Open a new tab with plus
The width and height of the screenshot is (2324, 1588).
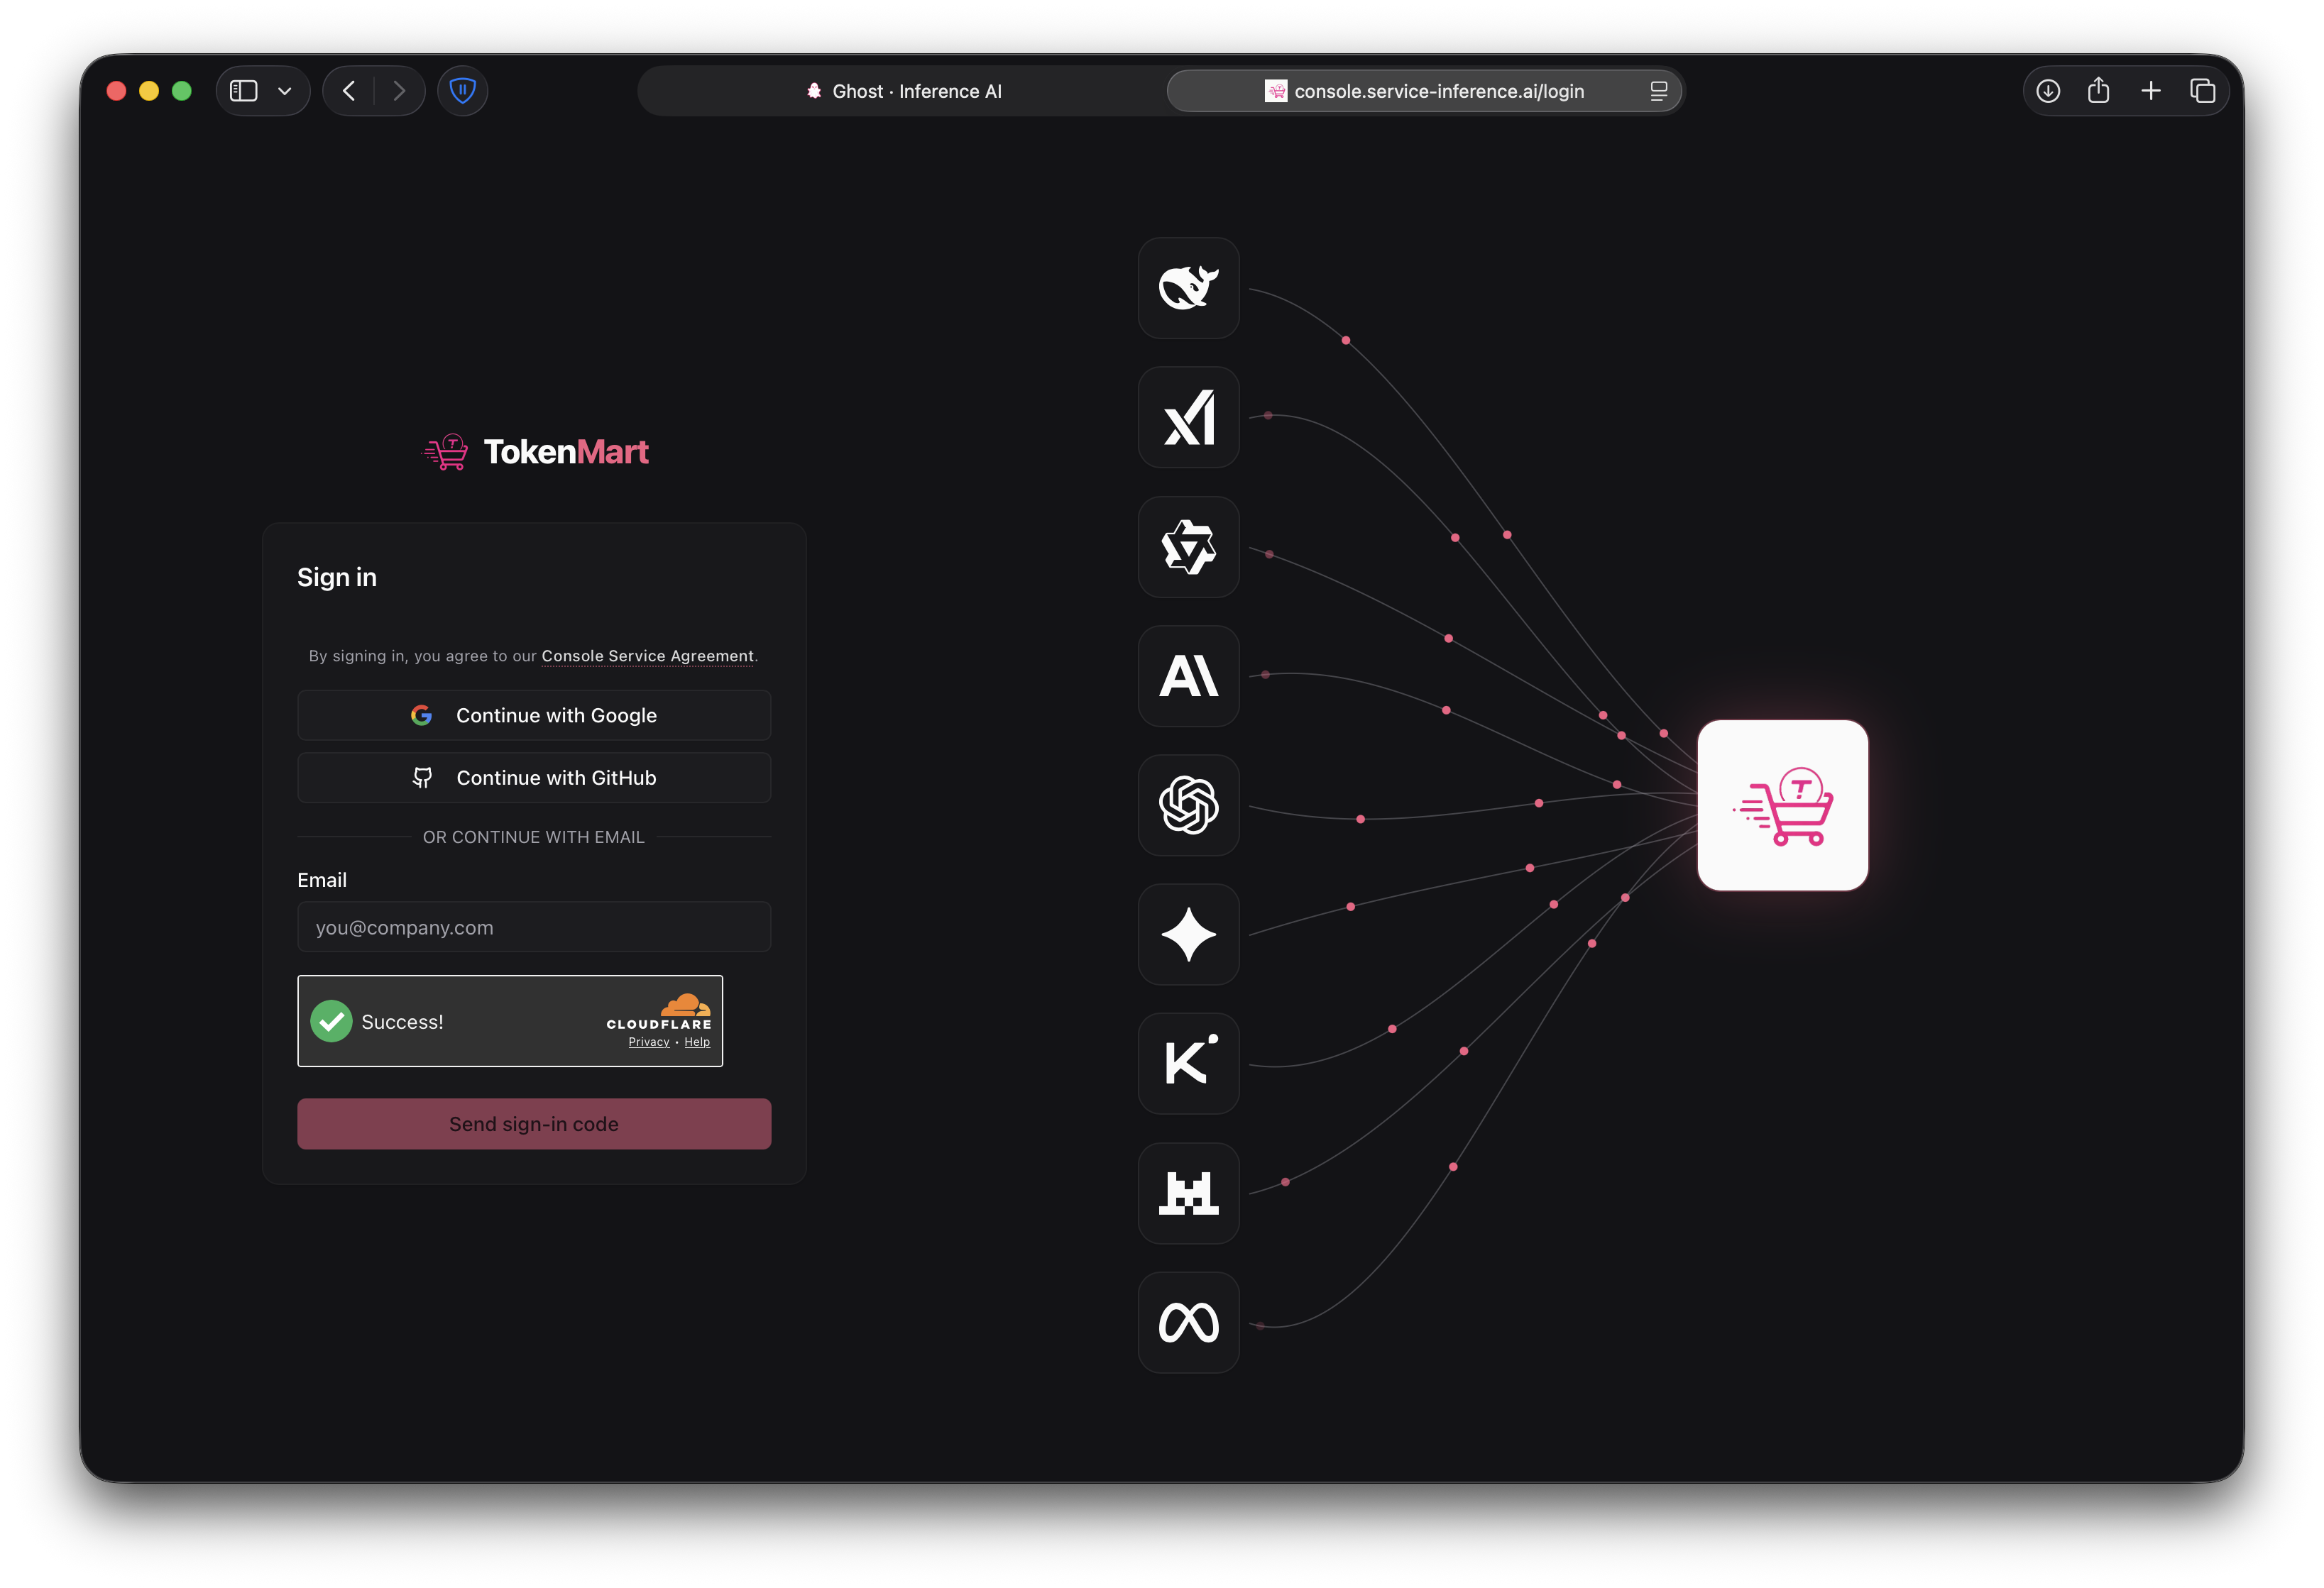click(x=2150, y=91)
